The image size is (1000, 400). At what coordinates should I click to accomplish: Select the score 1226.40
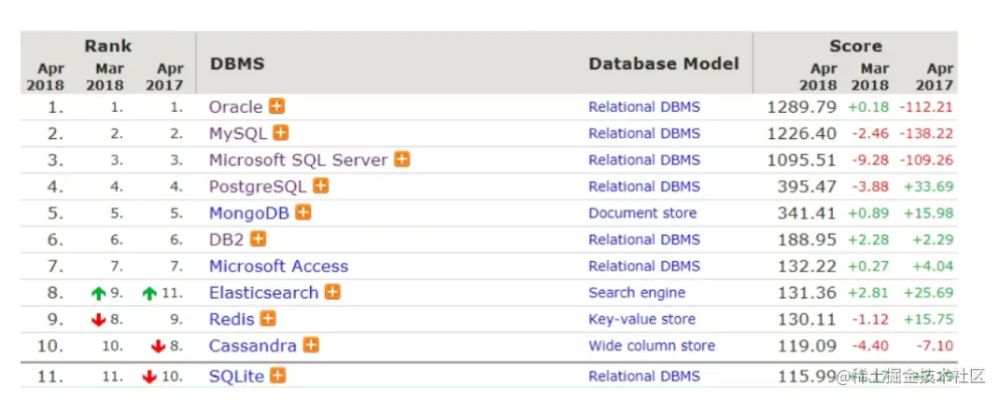tap(802, 133)
